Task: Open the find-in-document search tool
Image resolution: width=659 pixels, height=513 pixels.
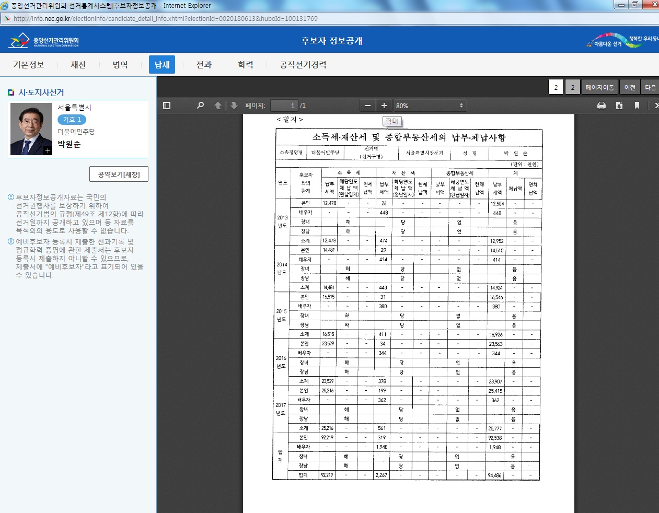Action: point(200,106)
